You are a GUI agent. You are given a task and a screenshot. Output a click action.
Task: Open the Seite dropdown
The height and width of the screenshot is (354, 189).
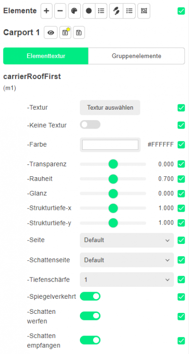(127, 240)
